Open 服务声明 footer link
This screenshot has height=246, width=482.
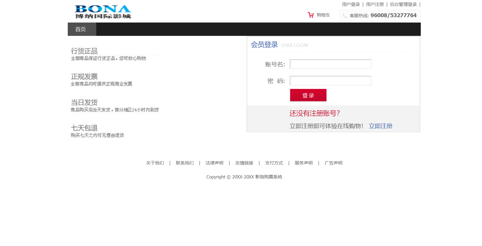pyautogui.click(x=303, y=163)
